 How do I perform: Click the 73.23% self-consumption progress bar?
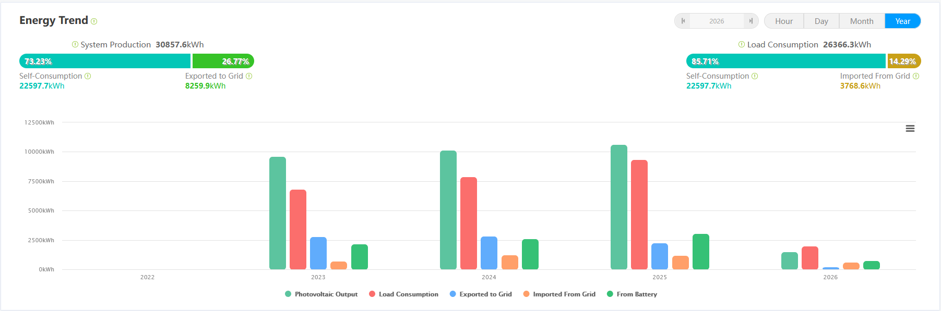(105, 61)
